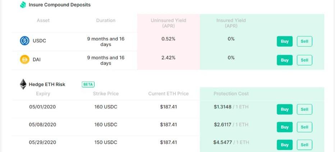Viewport: 335px width, 152px height.
Task: Sell ETH protection expiring 05/29/2020
Action: click(x=304, y=145)
